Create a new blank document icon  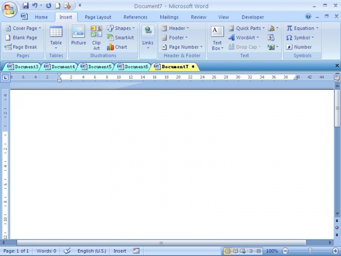(x=58, y=6)
